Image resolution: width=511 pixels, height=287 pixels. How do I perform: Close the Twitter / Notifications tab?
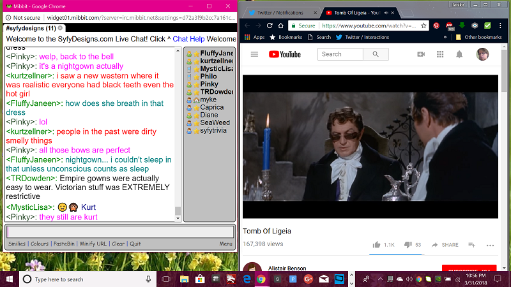(x=315, y=13)
